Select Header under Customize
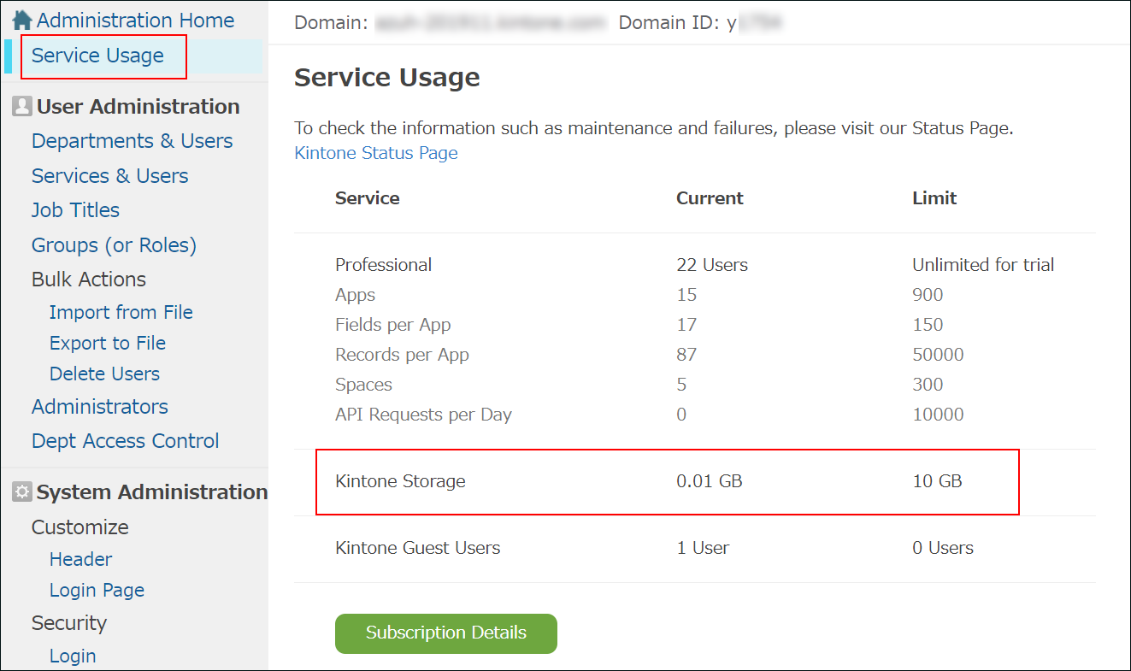 tap(80, 559)
